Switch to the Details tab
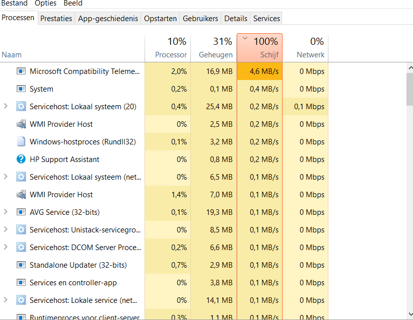The image size is (413, 320). pos(236,19)
